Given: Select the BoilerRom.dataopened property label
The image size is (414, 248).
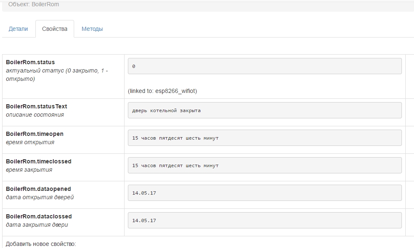Looking at the screenshot, I should pyautogui.click(x=38, y=189).
